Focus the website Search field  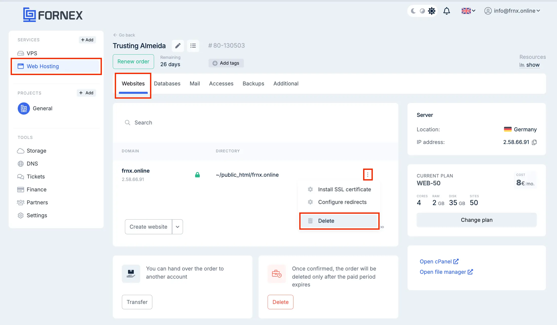[255, 123]
